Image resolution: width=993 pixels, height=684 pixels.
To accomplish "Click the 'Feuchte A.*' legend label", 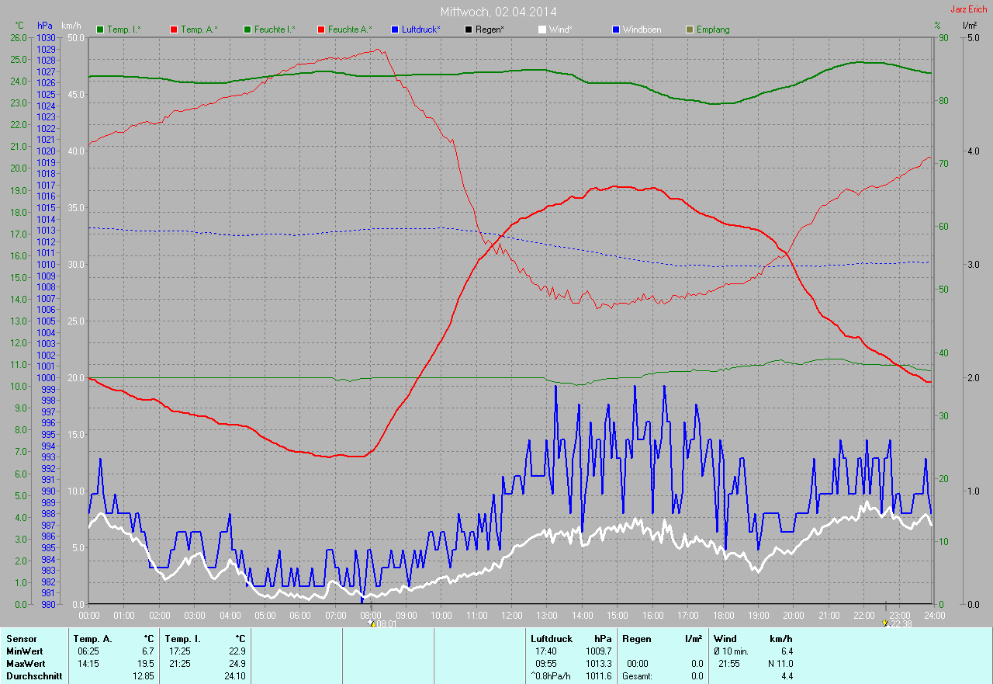I will tap(350, 30).
